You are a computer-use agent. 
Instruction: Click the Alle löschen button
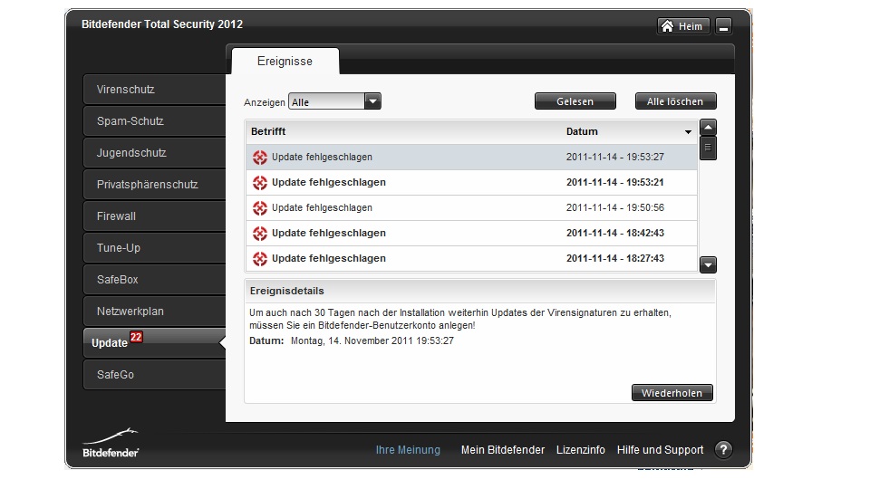pyautogui.click(x=675, y=101)
